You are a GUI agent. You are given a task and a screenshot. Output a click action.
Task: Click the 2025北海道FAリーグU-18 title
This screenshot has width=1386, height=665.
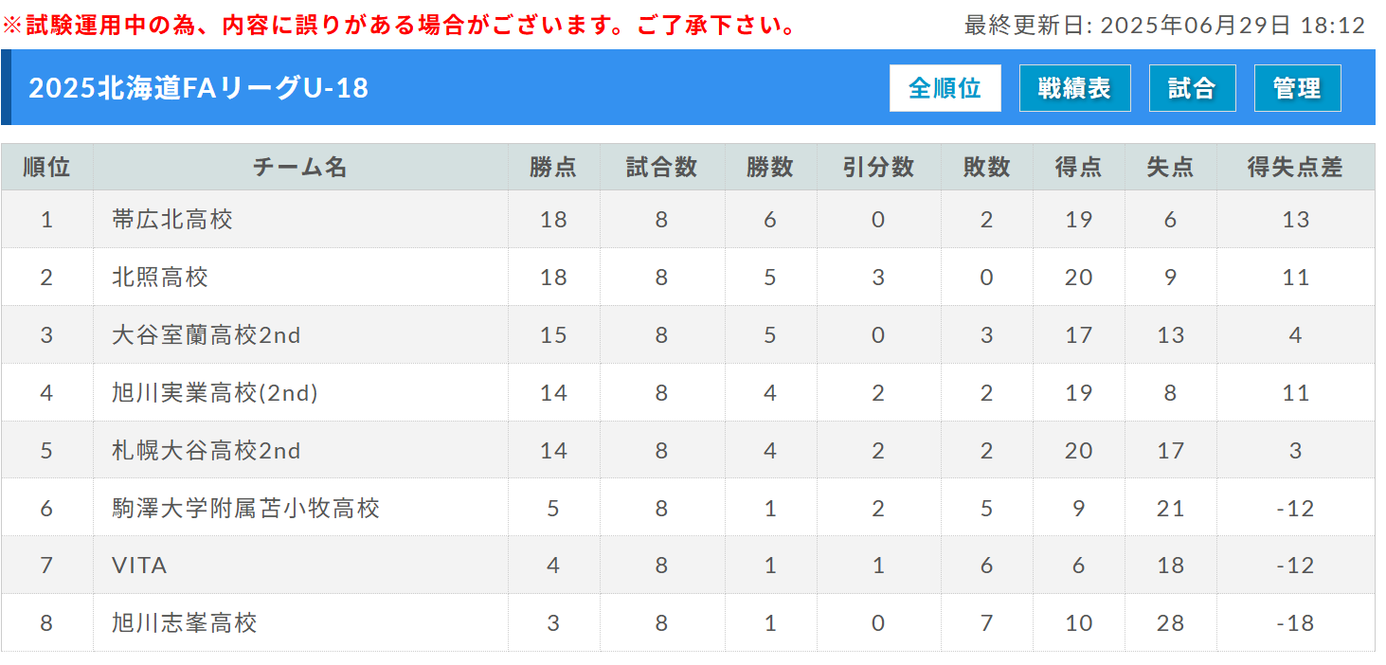tap(198, 88)
